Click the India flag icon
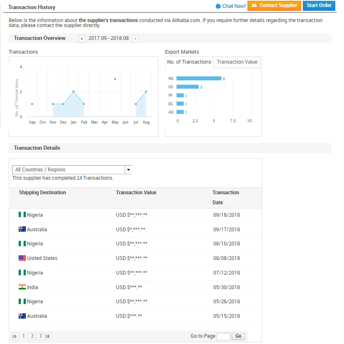Screen dimensions: 344x344 [22, 287]
